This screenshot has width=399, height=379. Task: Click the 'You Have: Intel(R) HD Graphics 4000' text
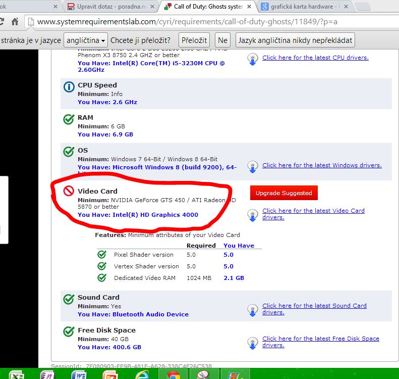click(x=138, y=215)
